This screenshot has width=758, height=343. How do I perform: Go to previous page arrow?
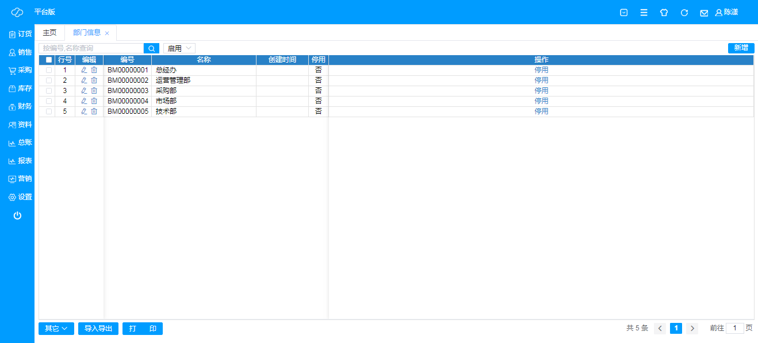[660, 329]
